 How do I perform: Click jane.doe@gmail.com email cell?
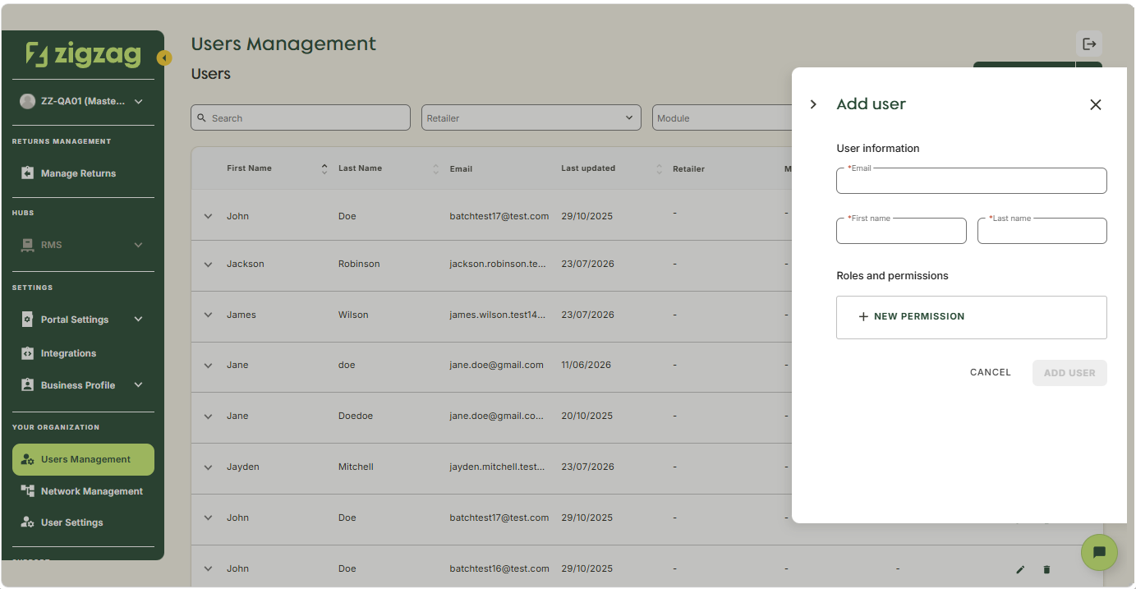[496, 365]
